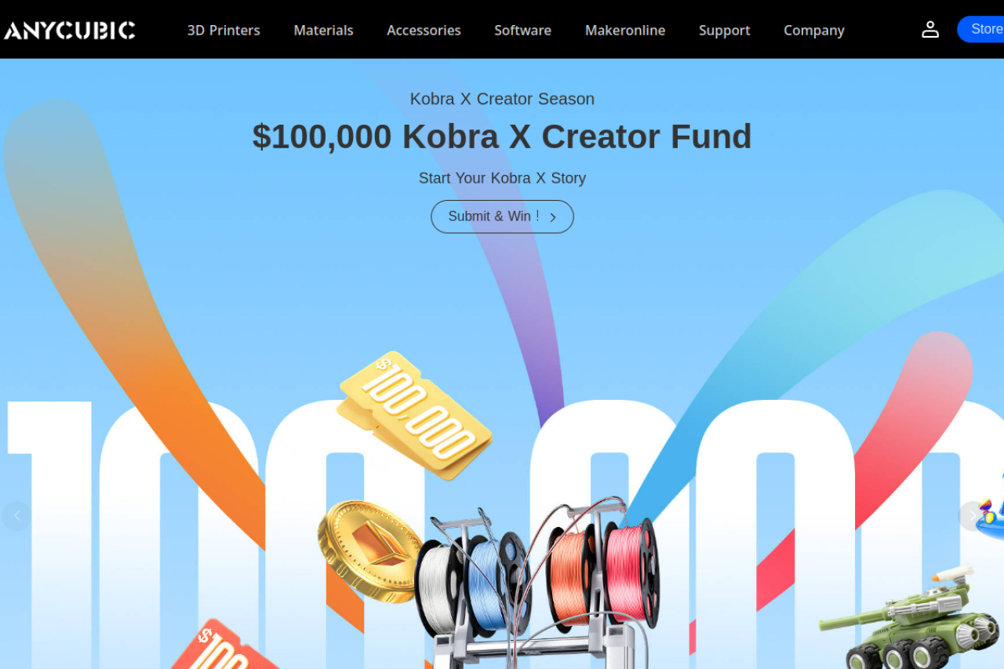Click the Submit & Win button
Screen dimensions: 1004x669
pos(502,216)
